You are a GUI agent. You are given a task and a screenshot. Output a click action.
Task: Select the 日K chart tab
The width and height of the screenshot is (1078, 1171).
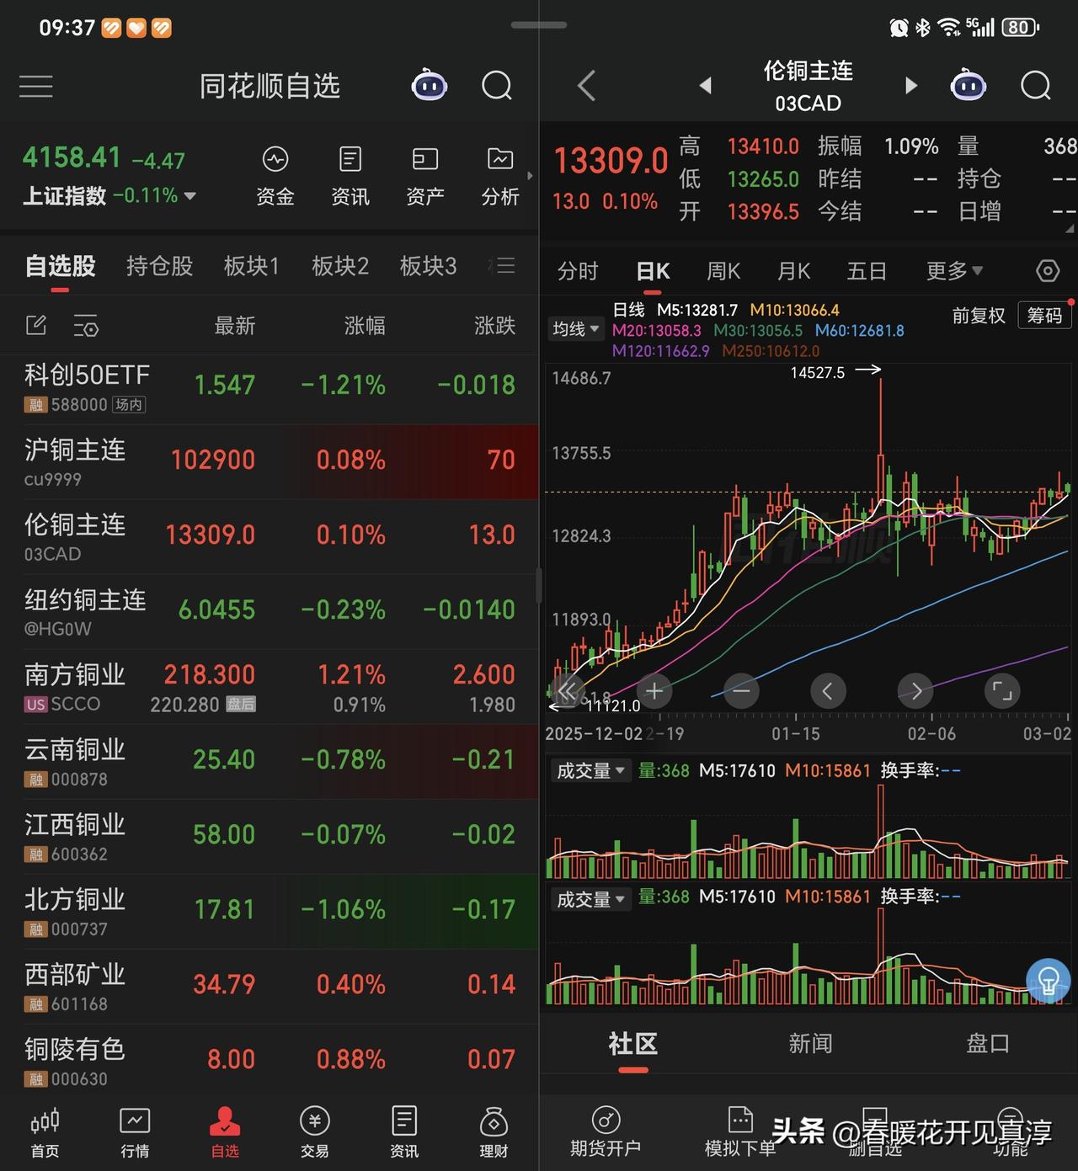click(x=653, y=271)
